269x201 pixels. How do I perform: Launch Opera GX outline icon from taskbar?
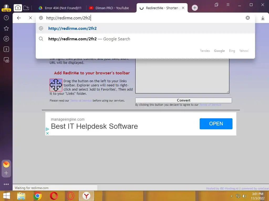pyautogui.click(x=70, y=196)
